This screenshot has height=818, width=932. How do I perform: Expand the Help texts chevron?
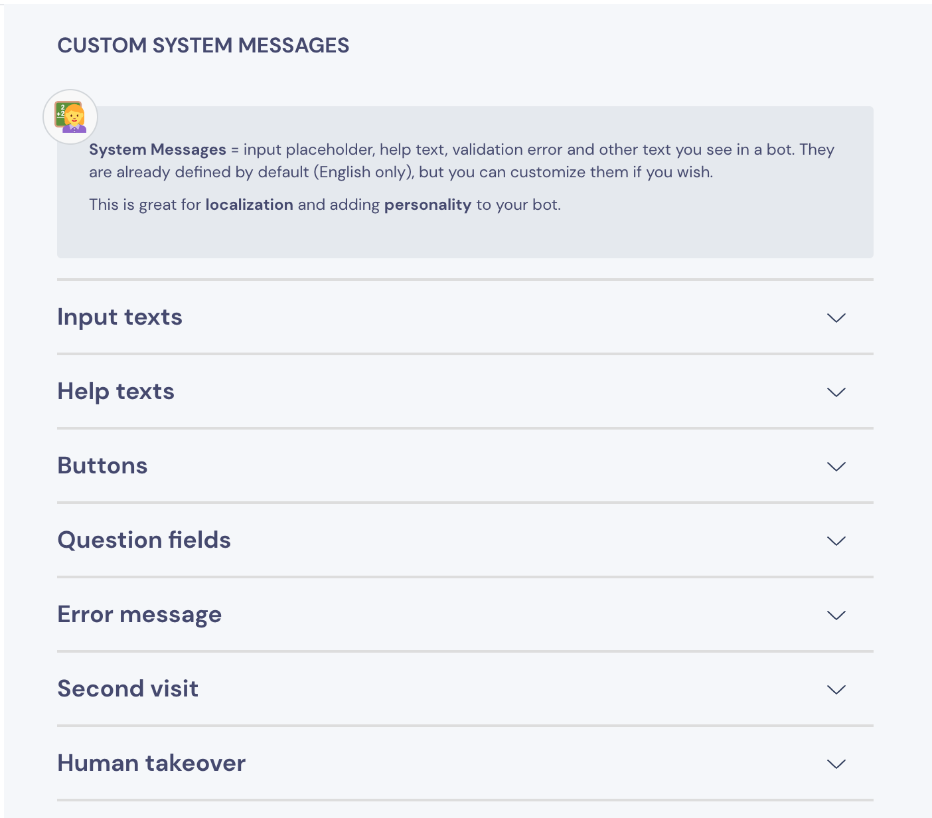[836, 392]
